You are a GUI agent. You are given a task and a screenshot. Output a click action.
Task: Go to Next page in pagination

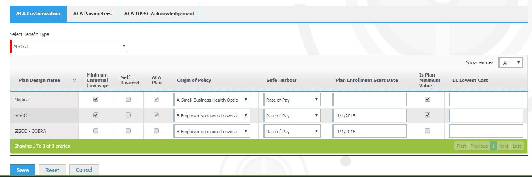503,146
